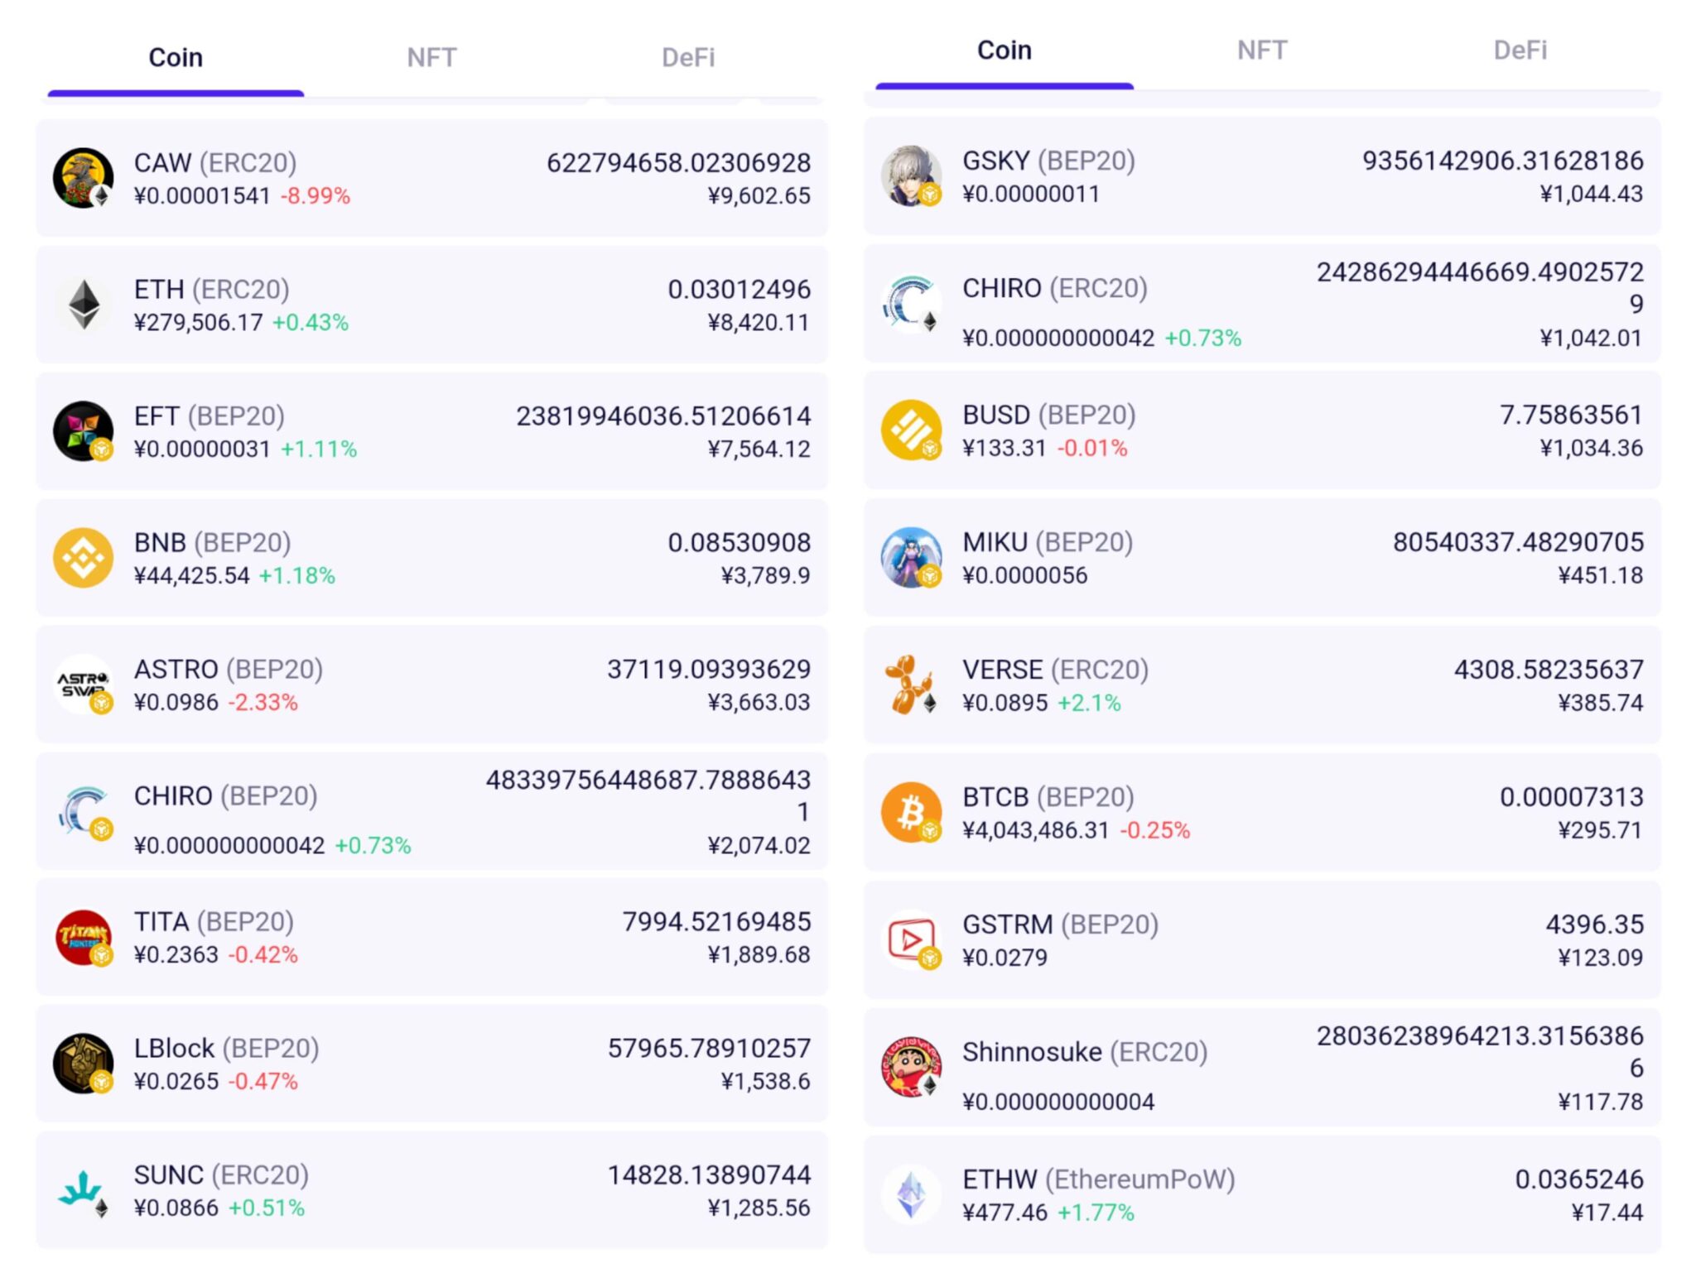The width and height of the screenshot is (1696, 1273).
Task: Open the EFT token row details
Action: [x=431, y=430]
